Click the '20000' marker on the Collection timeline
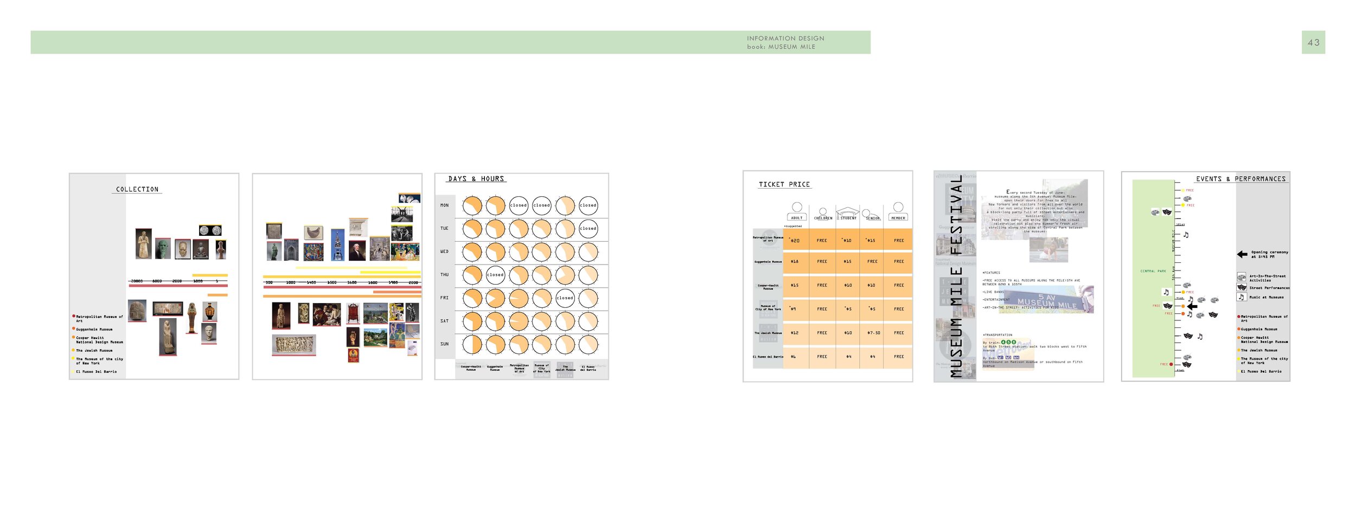This screenshot has height=522, width=1356. coord(137,281)
